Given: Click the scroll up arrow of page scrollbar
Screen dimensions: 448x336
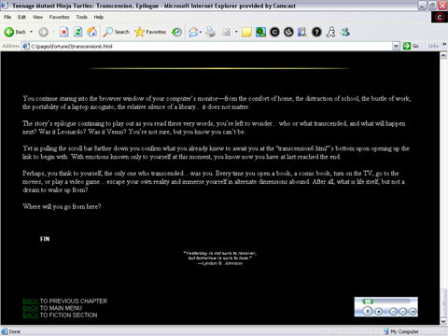Looking at the screenshot, I should click(x=443, y=55).
